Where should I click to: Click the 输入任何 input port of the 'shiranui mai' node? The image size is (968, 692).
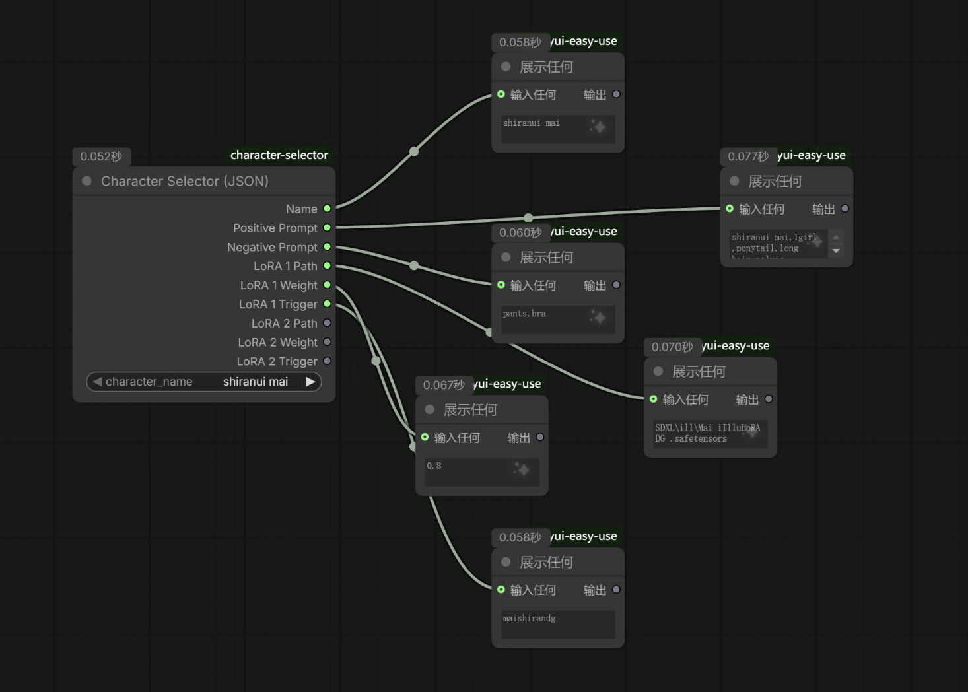pyautogui.click(x=501, y=94)
